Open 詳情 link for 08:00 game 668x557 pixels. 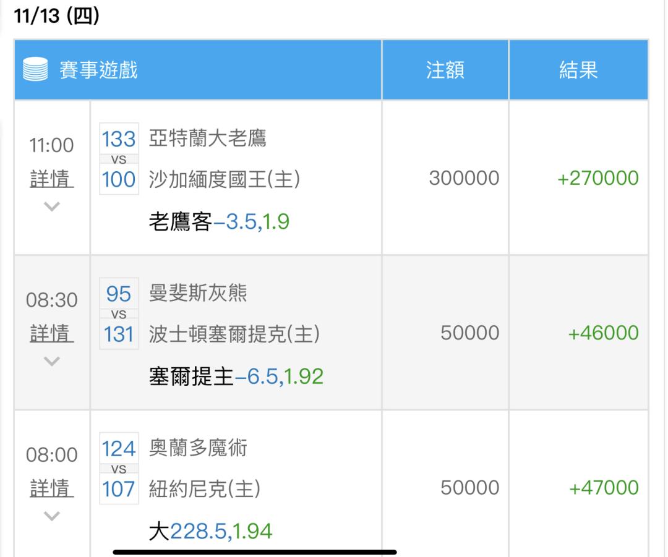click(52, 488)
